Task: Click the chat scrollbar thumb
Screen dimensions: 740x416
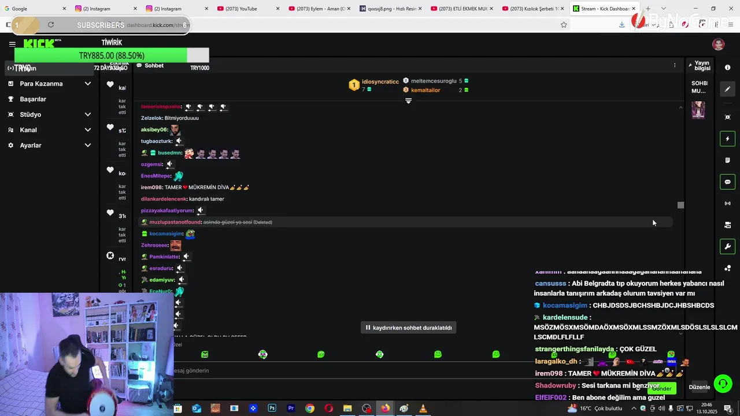Action: tap(680, 205)
